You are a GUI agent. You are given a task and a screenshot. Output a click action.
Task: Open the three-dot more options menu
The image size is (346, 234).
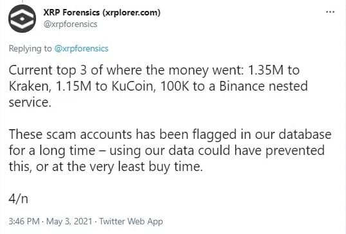330,12
